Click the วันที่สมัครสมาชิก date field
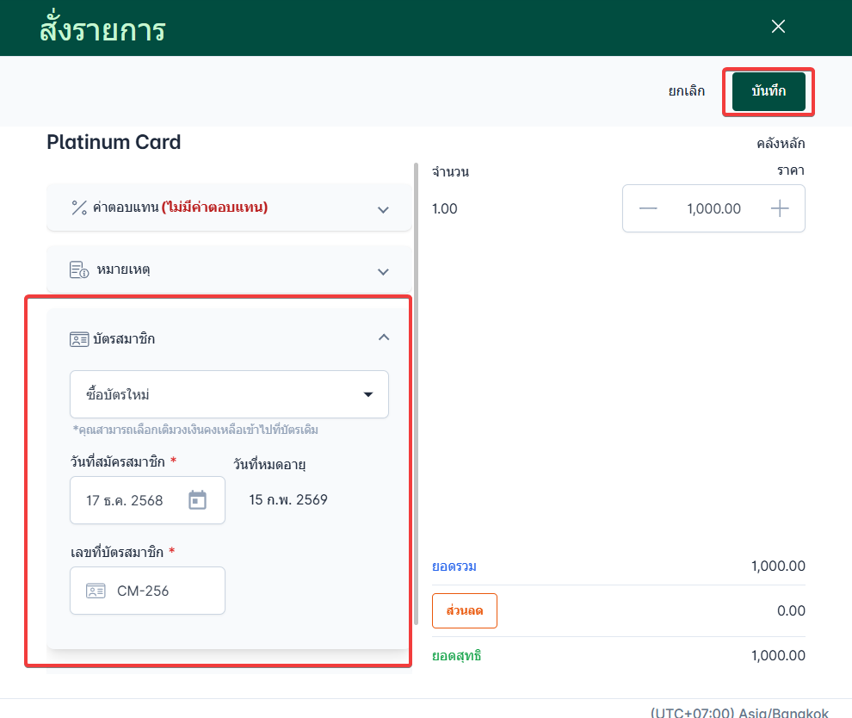This screenshot has height=718, width=852. click(x=129, y=500)
